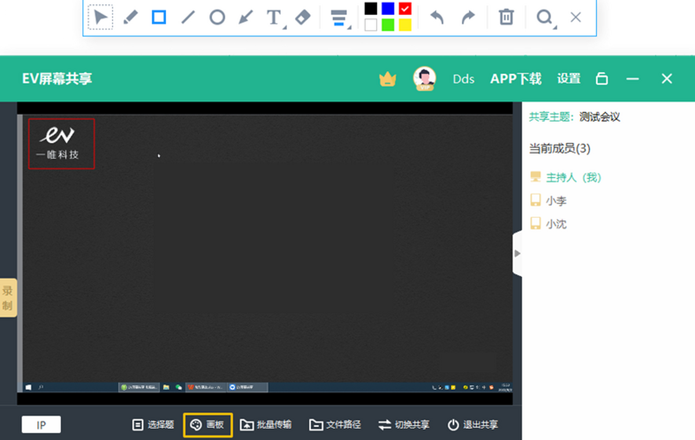Activate the eraser tool
The height and width of the screenshot is (440, 695).
click(x=303, y=17)
